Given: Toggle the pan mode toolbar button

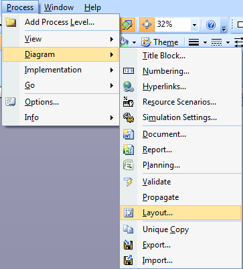Looking at the screenshot, I should click(147, 25).
